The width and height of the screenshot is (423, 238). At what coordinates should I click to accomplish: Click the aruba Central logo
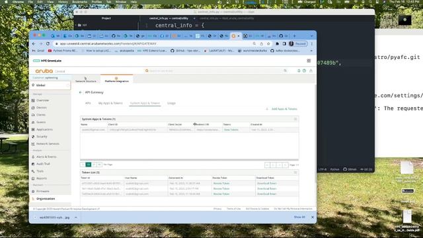(x=50, y=71)
